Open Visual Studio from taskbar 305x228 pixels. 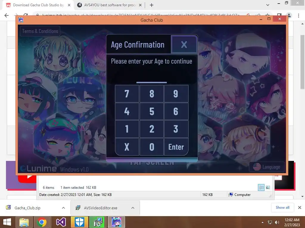[x=61, y=222]
